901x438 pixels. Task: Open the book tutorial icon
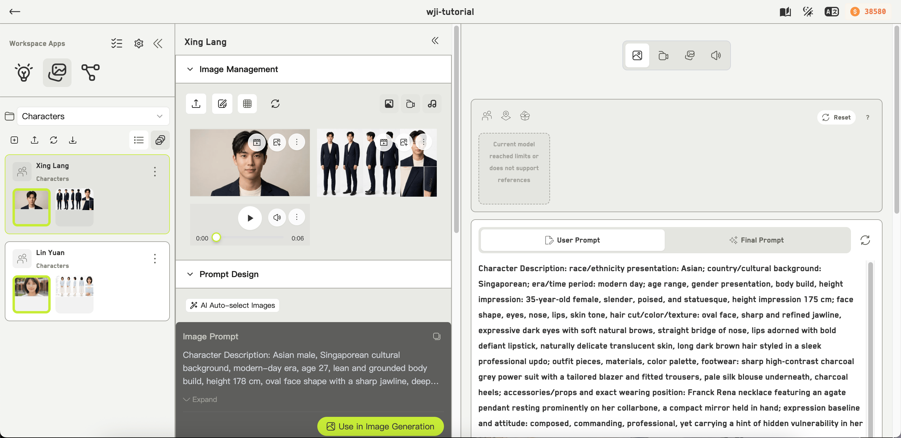click(x=785, y=12)
